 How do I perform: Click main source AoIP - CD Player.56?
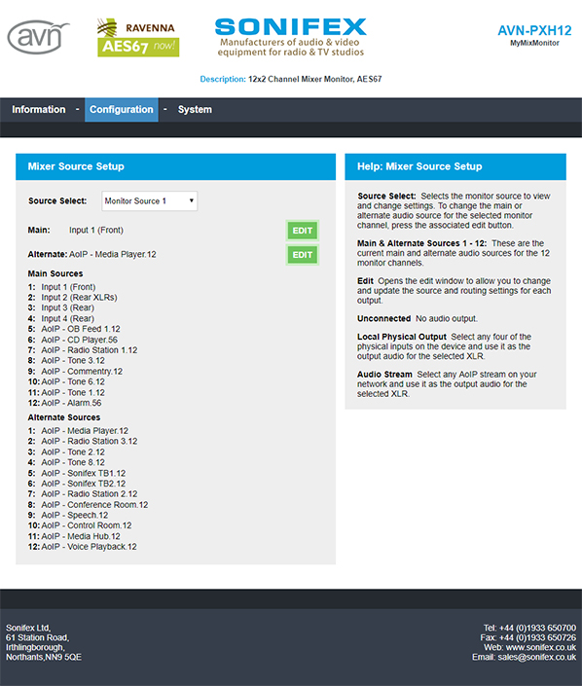point(79,340)
